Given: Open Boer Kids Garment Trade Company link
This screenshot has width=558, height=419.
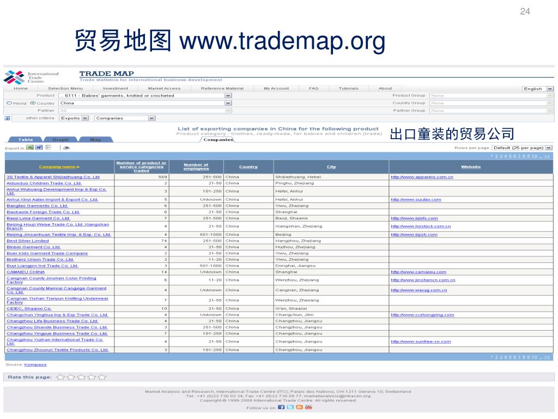Looking at the screenshot, I should (x=47, y=253).
